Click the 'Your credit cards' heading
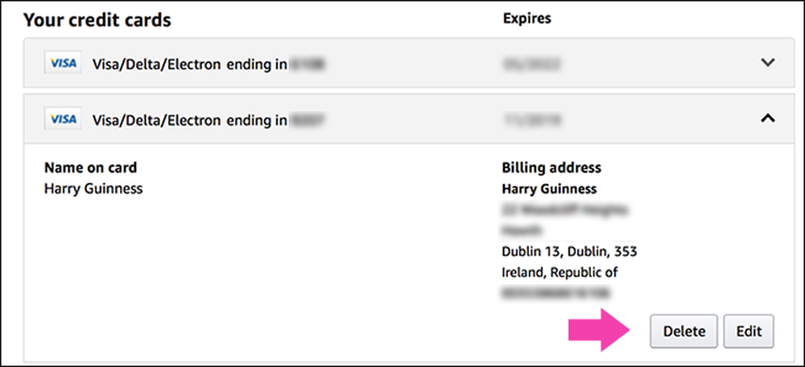 tap(97, 20)
